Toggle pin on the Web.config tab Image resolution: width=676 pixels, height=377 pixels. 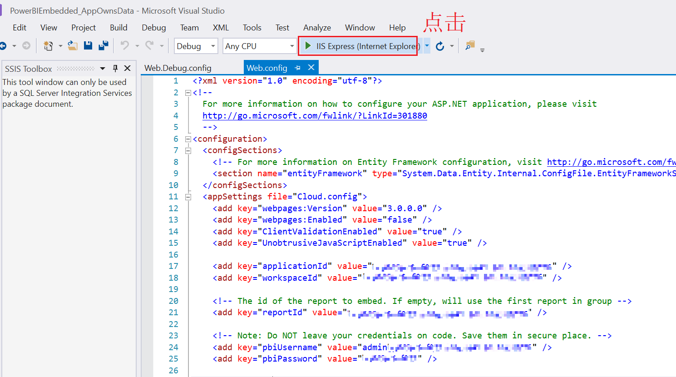pyautogui.click(x=298, y=68)
